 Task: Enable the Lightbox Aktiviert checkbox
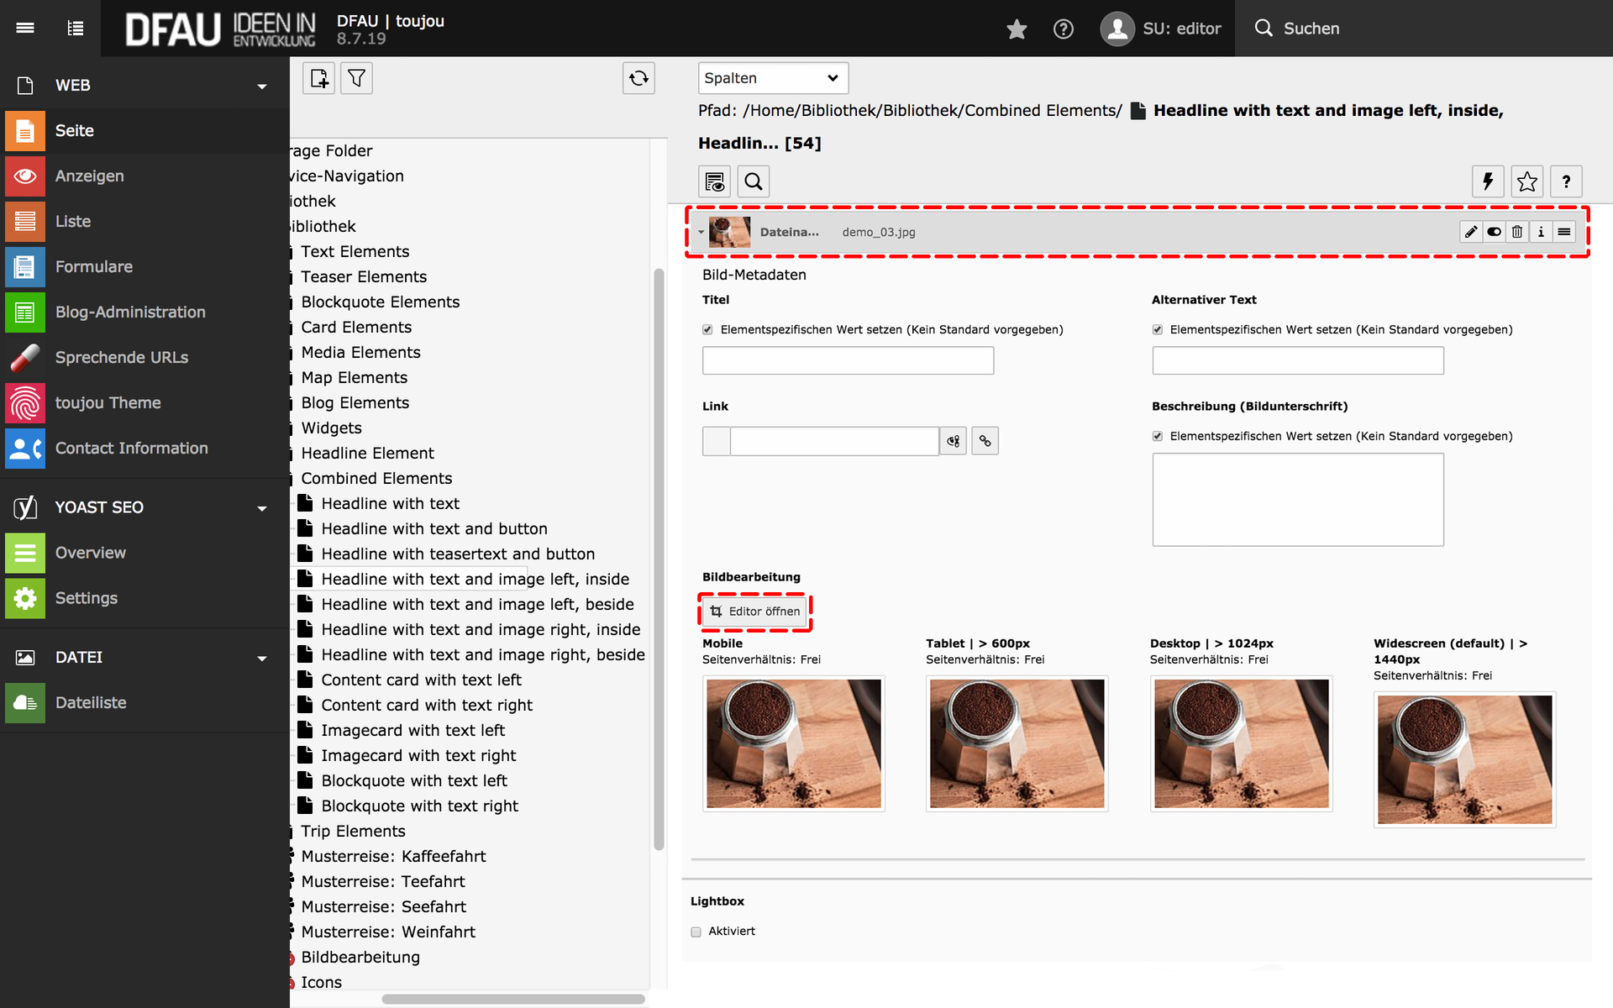[696, 932]
